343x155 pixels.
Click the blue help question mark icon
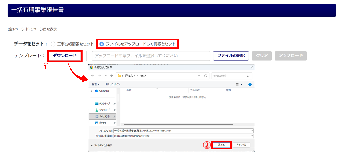[x=250, y=84]
